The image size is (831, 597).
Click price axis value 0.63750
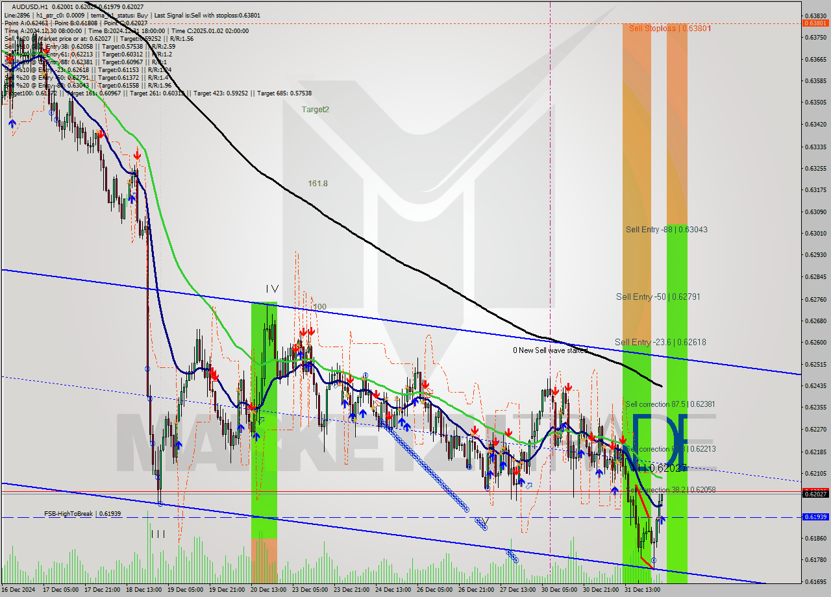[816, 37]
